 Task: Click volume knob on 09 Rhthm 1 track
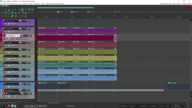[x=19, y=29]
